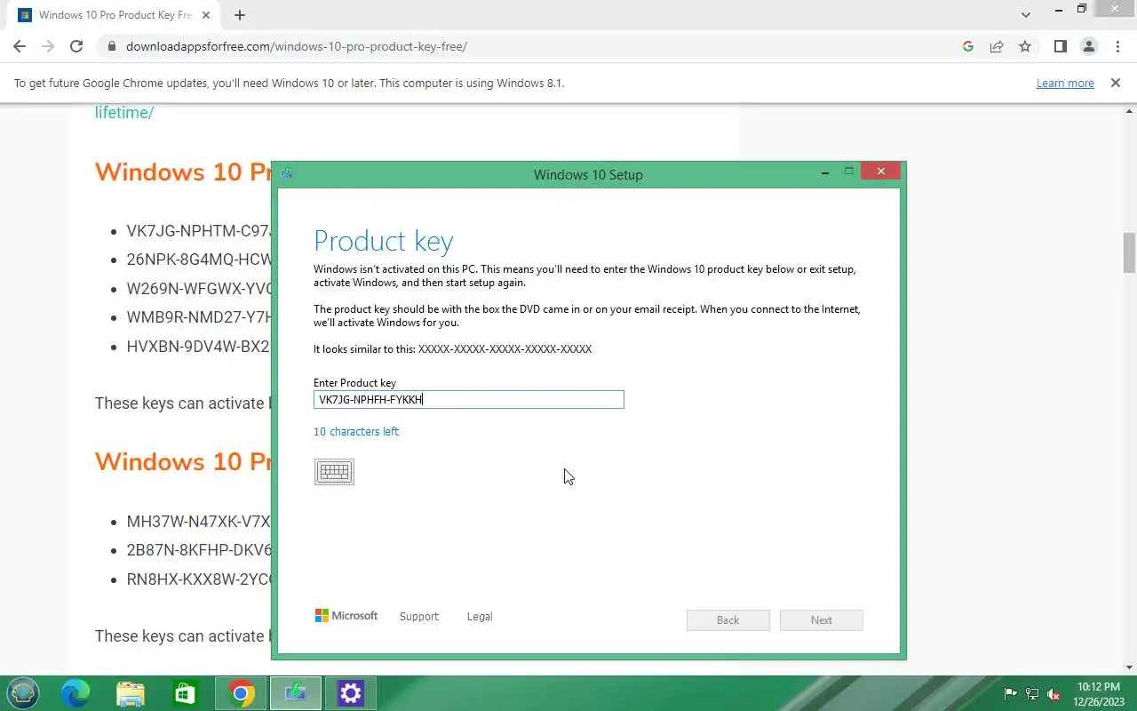Click the browser page scrollbar thumb
Image resolution: width=1137 pixels, height=711 pixels.
[1129, 253]
